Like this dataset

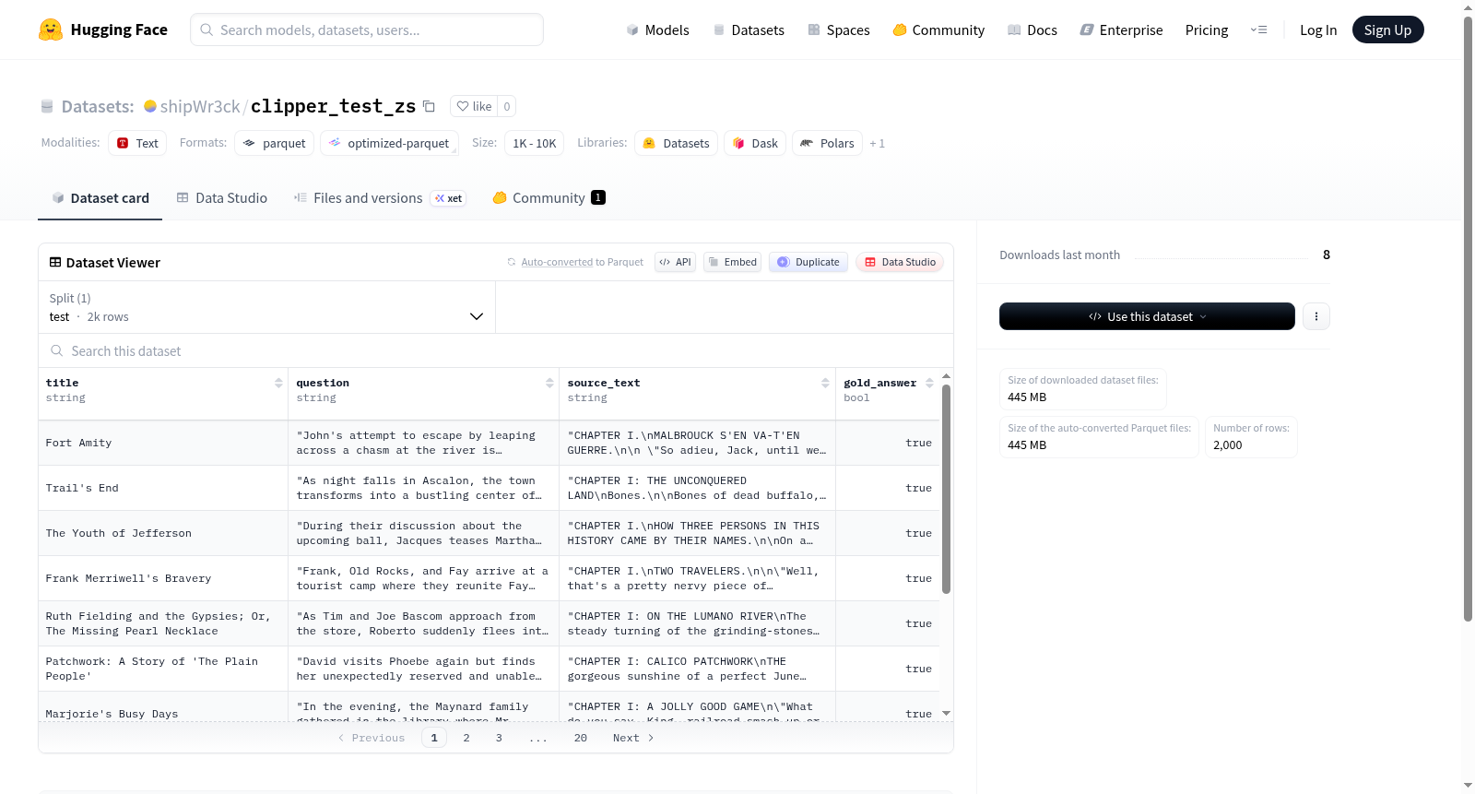[474, 106]
